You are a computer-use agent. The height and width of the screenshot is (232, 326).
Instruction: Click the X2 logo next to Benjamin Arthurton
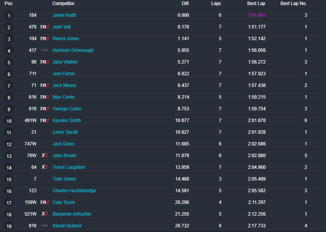[x=44, y=214]
